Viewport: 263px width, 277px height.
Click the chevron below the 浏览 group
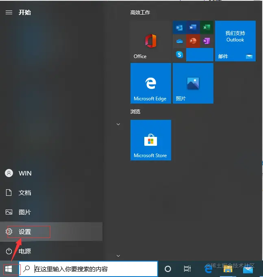point(118,255)
